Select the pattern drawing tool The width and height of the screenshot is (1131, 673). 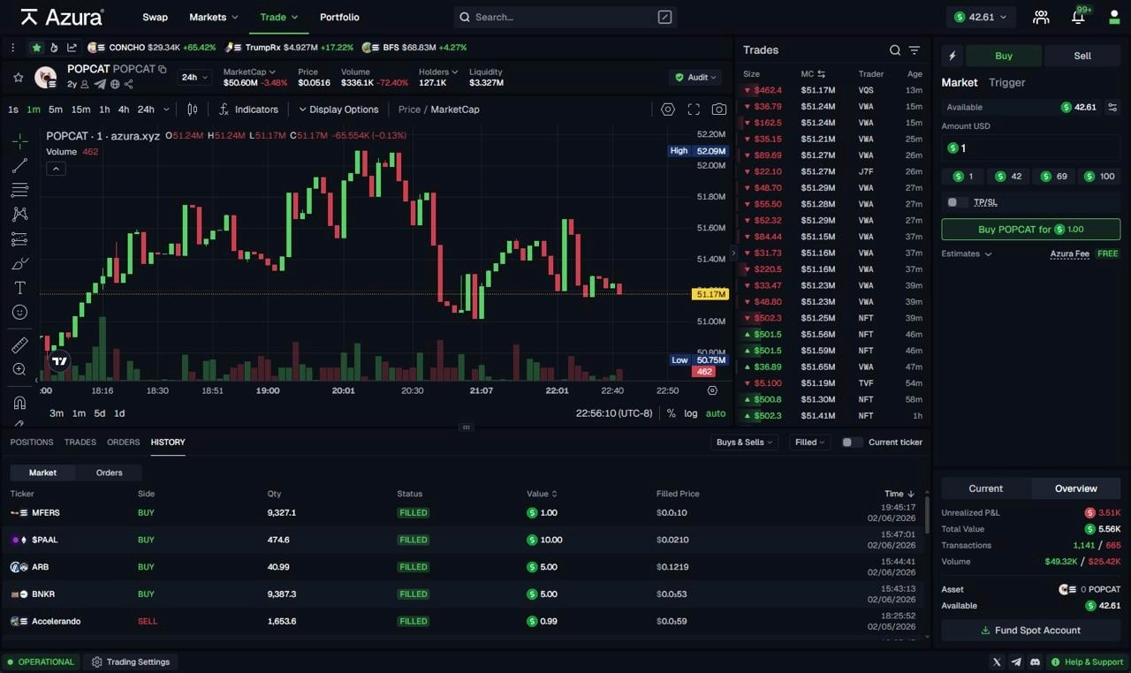(19, 214)
